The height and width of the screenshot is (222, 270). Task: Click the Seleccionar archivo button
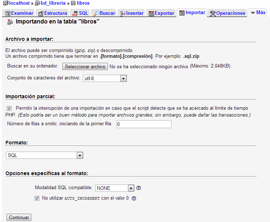pos(85,66)
